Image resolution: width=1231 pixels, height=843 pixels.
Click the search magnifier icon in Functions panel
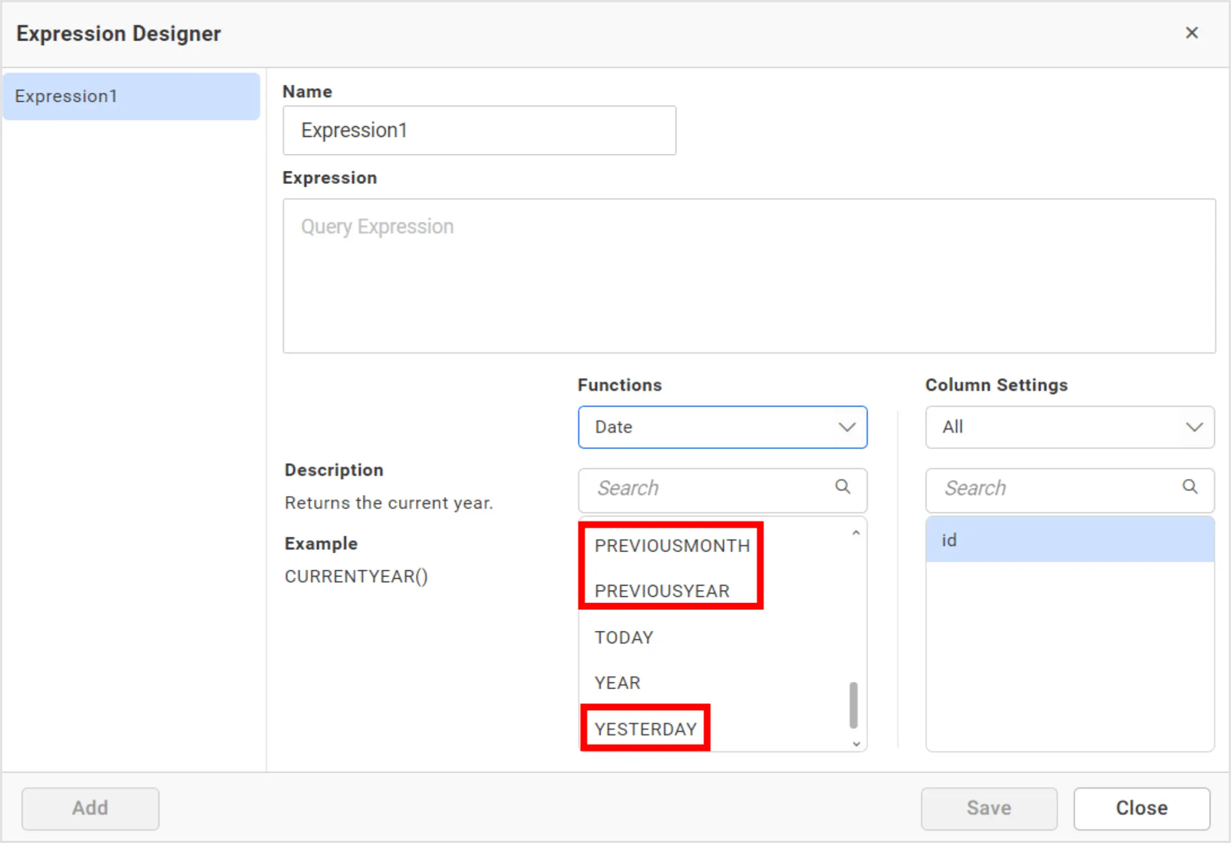[842, 487]
